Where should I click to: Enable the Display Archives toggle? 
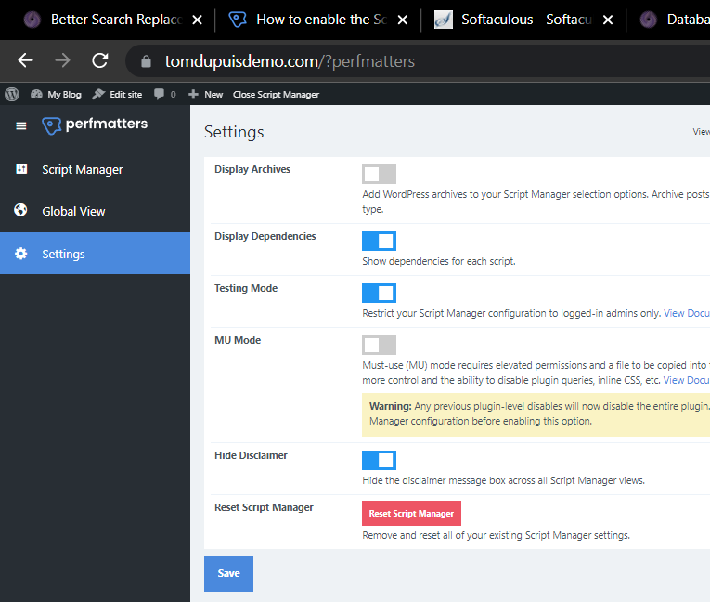tap(379, 174)
